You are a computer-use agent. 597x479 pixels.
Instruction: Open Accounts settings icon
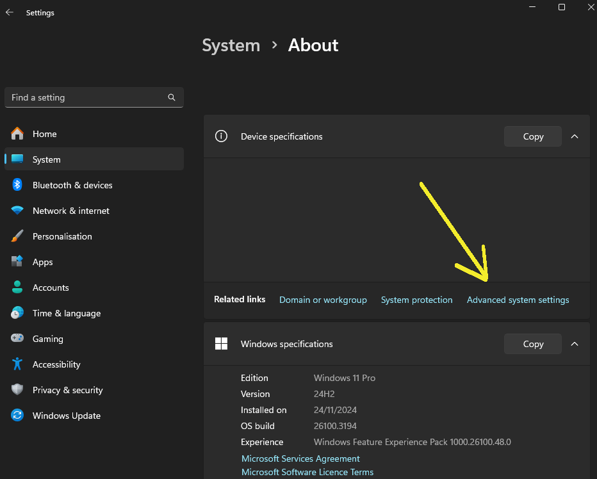(17, 288)
